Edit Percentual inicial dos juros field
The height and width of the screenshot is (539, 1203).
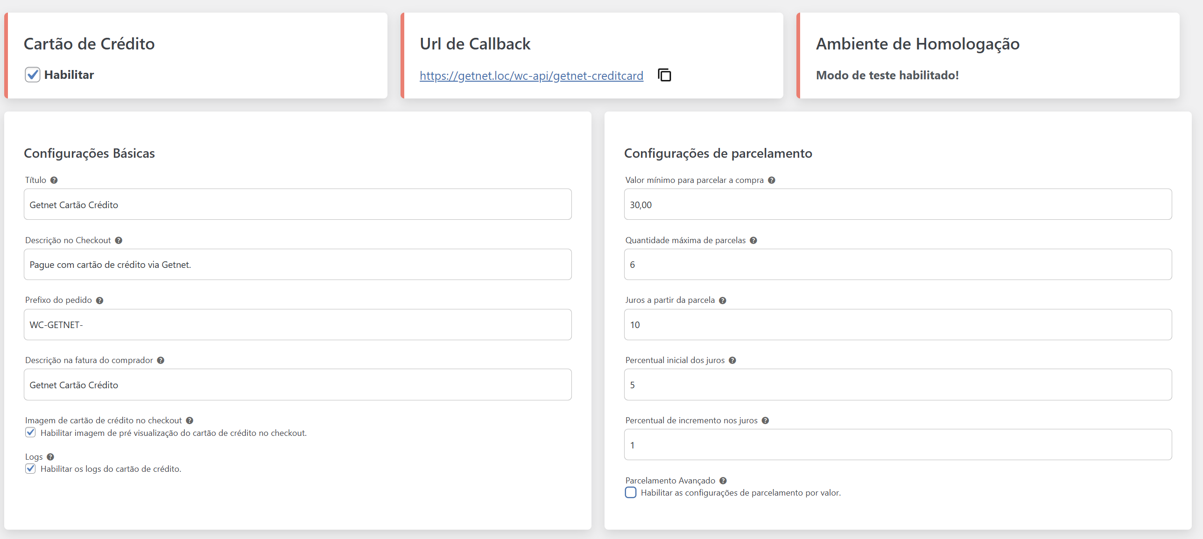click(898, 385)
